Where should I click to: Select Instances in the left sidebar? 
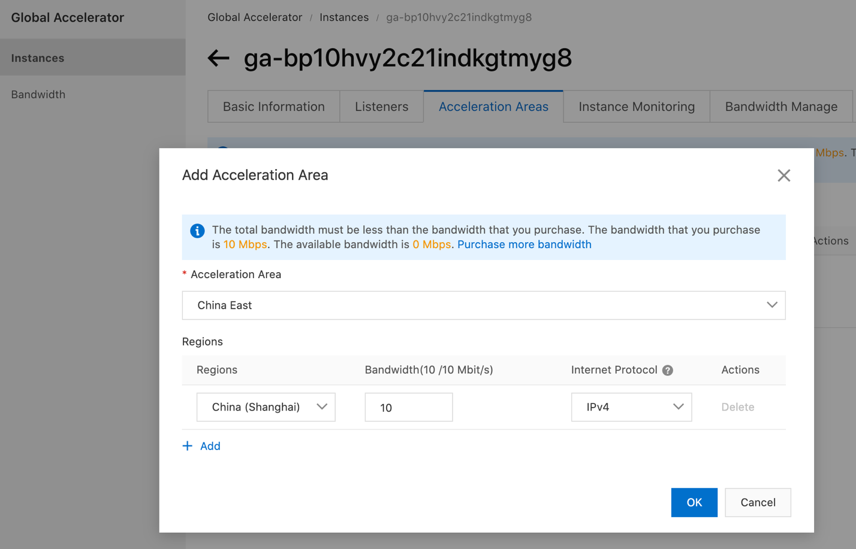click(38, 58)
